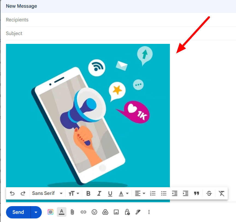Toggle strikethrough formatting
This screenshot has width=236, height=222.
click(209, 193)
